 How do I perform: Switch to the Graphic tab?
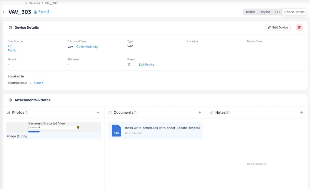(x=265, y=12)
